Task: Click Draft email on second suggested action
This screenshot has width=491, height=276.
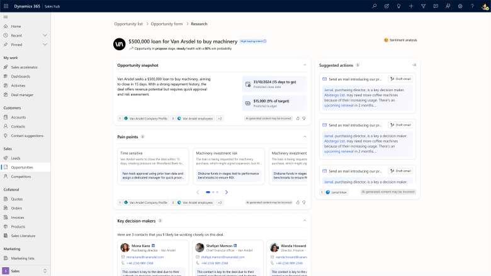Action: pos(400,125)
